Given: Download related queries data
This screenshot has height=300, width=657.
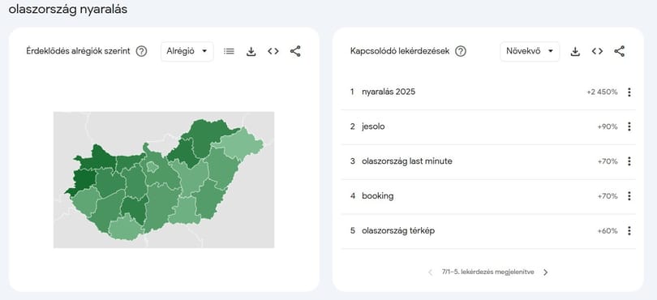Looking at the screenshot, I should 575,51.
